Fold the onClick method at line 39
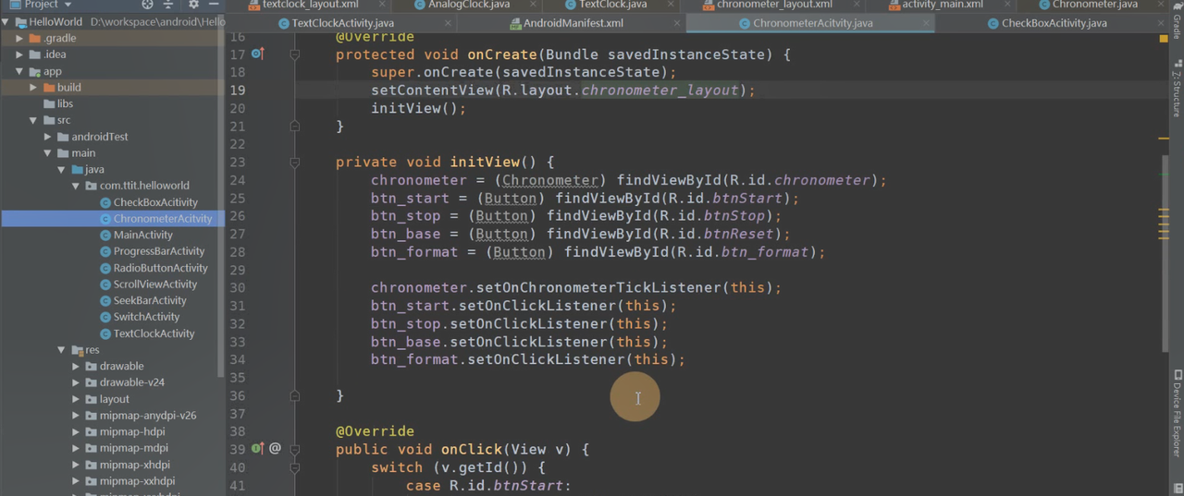 coord(295,449)
